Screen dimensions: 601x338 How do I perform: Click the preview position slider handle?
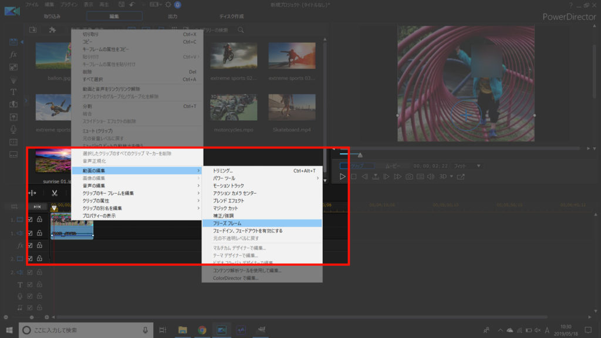pyautogui.click(x=360, y=155)
